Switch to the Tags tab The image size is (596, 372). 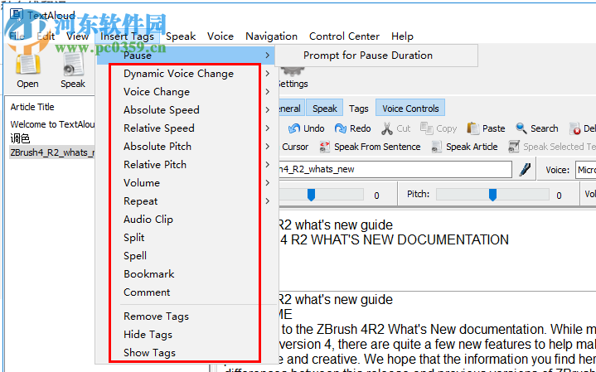click(358, 109)
